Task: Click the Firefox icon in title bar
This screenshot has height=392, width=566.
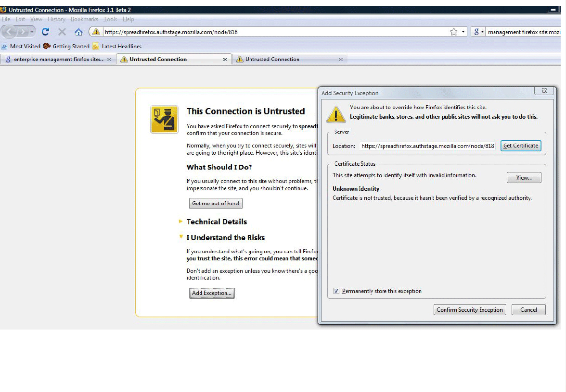Action: coord(3,10)
